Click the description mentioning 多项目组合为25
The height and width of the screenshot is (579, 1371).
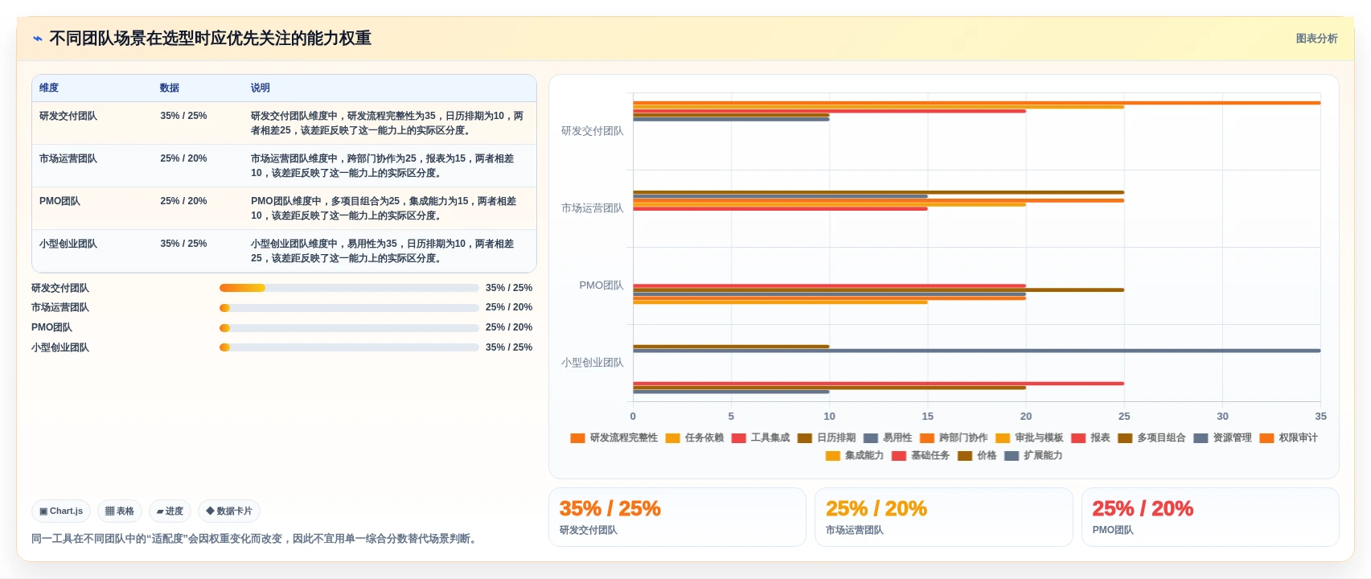click(x=384, y=208)
